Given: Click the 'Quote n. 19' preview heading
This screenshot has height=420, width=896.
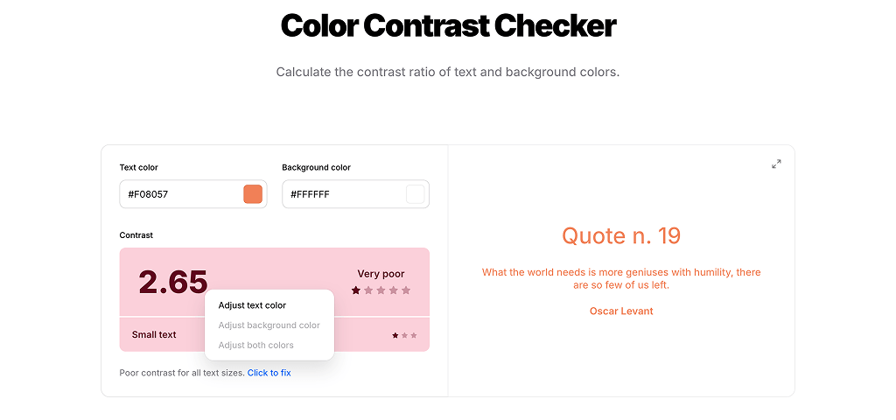Looking at the screenshot, I should click(621, 235).
